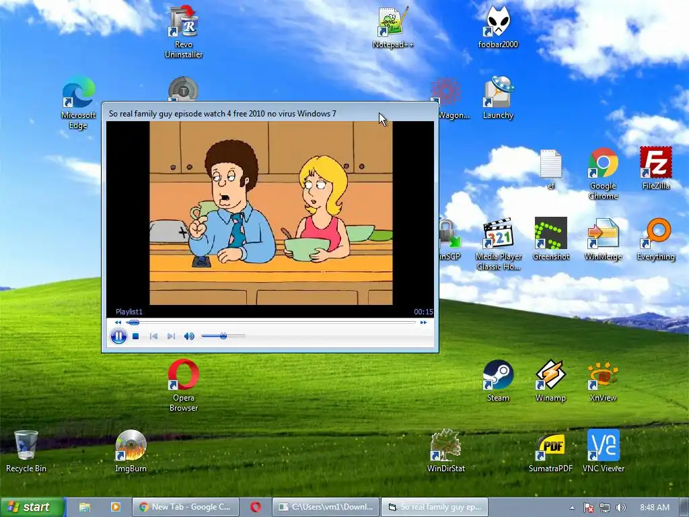Open foobar2000 desktop icon
Screen dimensions: 689x517
click(498, 27)
